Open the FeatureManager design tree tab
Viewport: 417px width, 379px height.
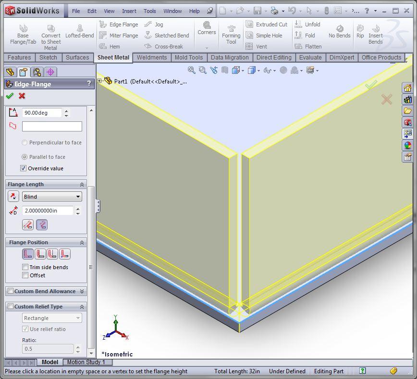(x=10, y=71)
